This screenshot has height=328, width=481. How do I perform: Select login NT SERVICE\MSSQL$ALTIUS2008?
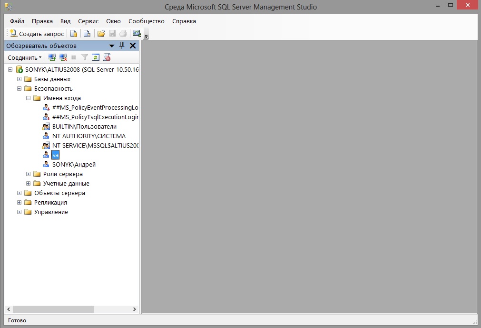pos(95,145)
